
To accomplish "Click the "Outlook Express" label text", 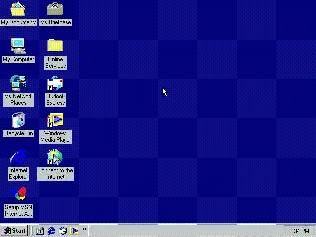I will 55,100.
